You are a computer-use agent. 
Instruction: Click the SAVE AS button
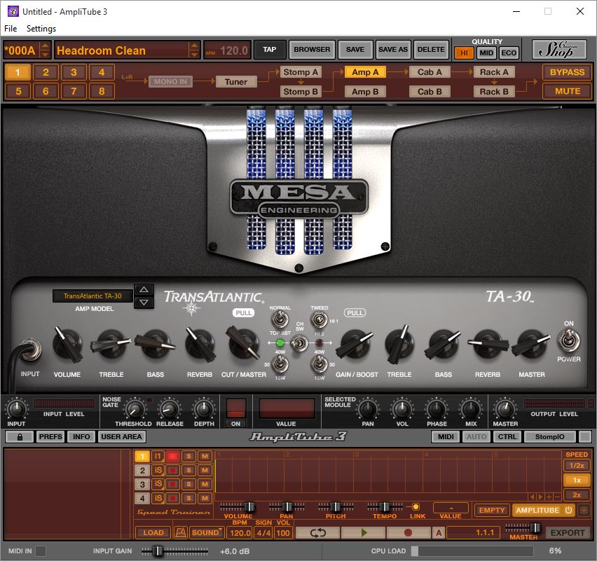point(393,50)
